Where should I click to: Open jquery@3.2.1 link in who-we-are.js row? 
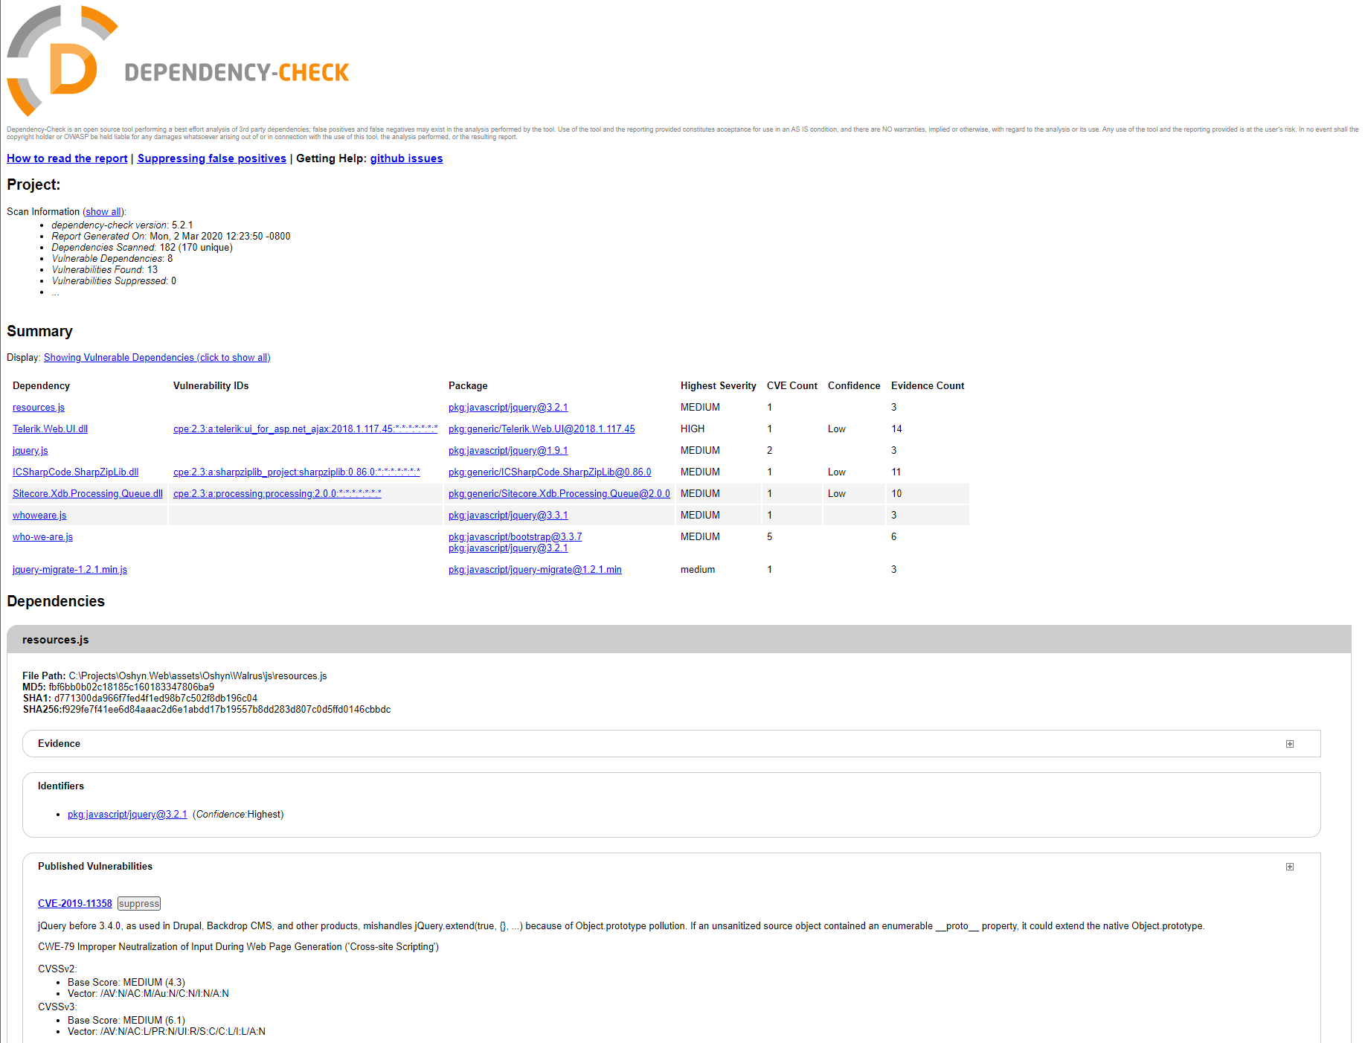coord(508,548)
